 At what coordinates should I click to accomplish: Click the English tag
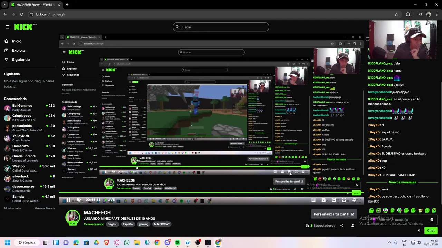tap(112, 224)
